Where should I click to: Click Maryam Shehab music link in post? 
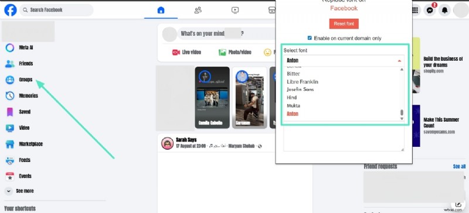(x=241, y=146)
